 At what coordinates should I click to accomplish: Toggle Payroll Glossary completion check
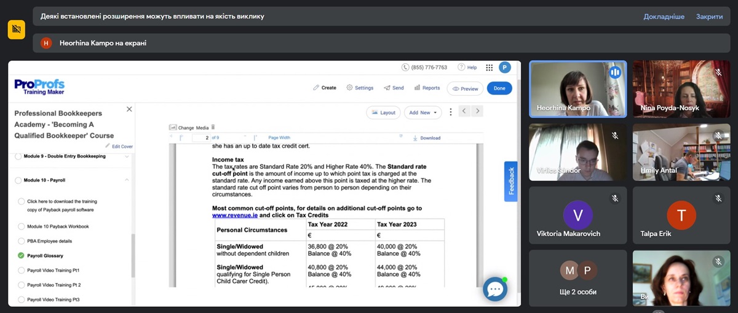(22, 256)
